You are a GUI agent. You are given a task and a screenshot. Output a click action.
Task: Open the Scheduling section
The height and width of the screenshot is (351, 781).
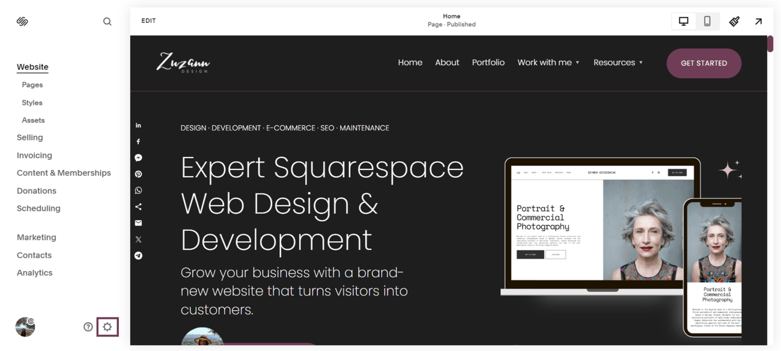38,208
